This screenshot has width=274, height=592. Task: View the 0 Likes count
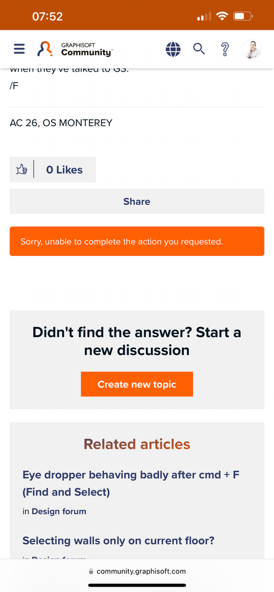click(64, 170)
